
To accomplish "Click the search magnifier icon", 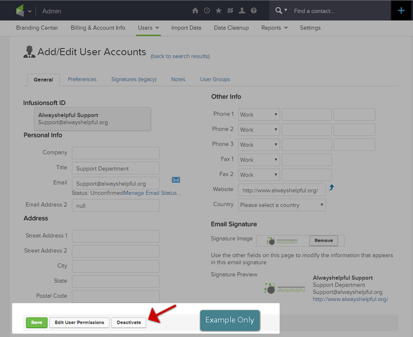I will pos(278,10).
